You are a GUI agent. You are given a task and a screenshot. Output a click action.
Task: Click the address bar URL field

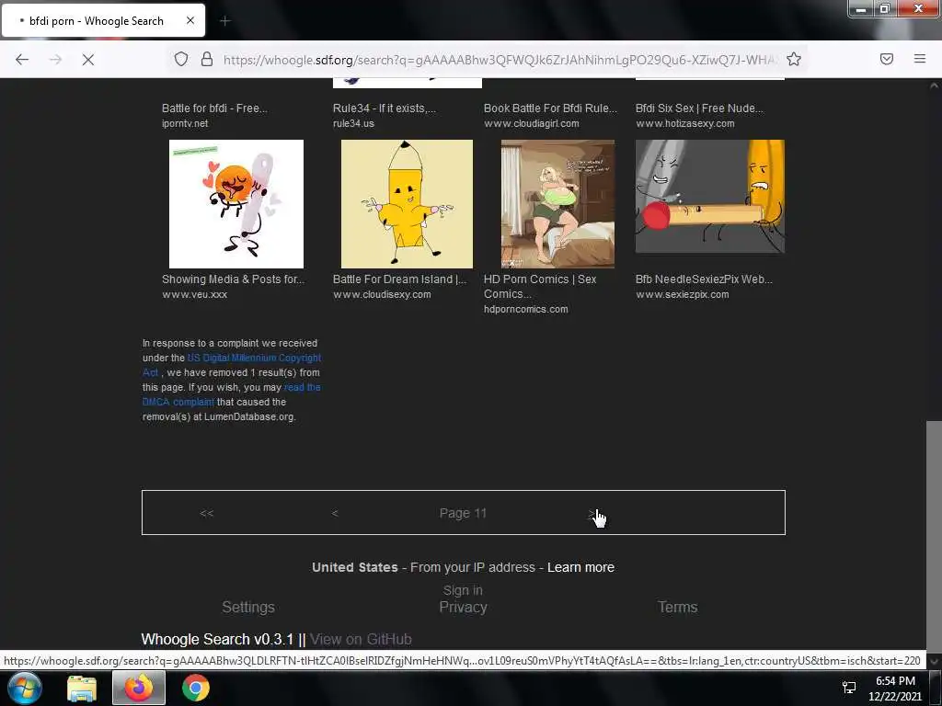click(x=500, y=60)
